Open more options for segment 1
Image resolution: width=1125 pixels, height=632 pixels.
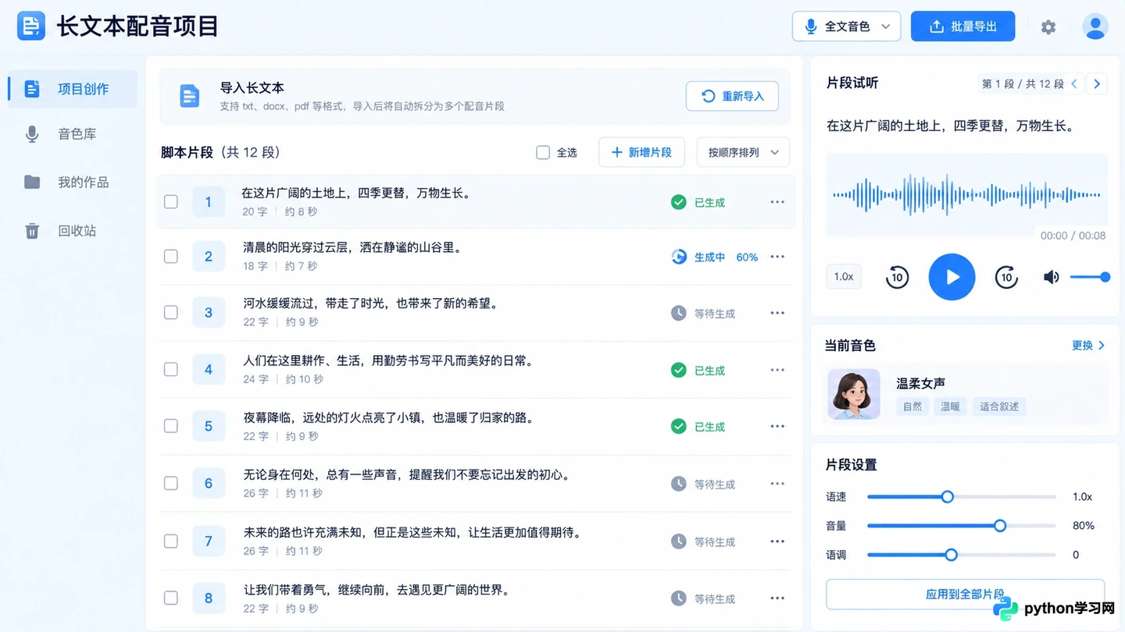pos(777,202)
